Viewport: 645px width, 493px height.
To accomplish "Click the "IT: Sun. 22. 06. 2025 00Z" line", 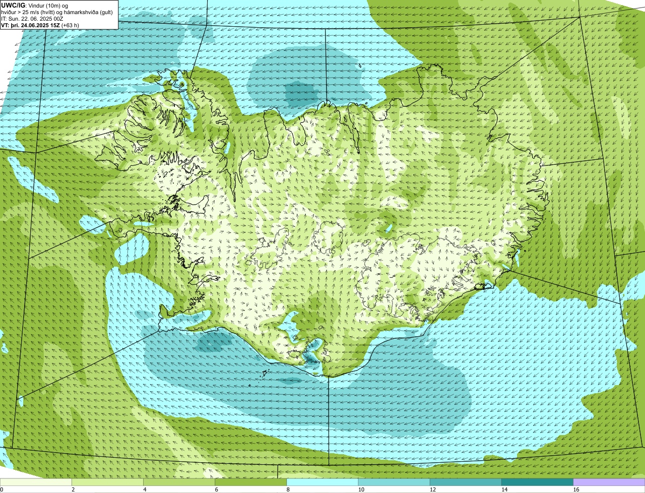I will click(x=32, y=19).
